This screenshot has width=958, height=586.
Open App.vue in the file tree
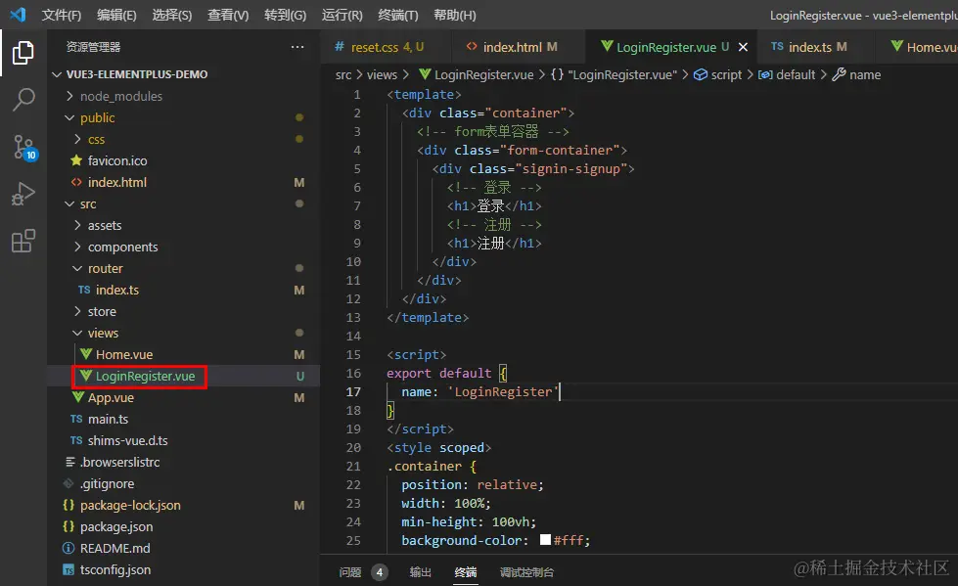111,397
